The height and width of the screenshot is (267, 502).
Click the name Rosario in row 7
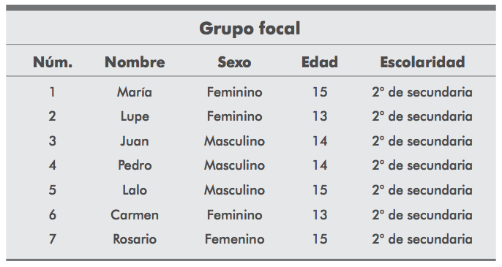[135, 239]
